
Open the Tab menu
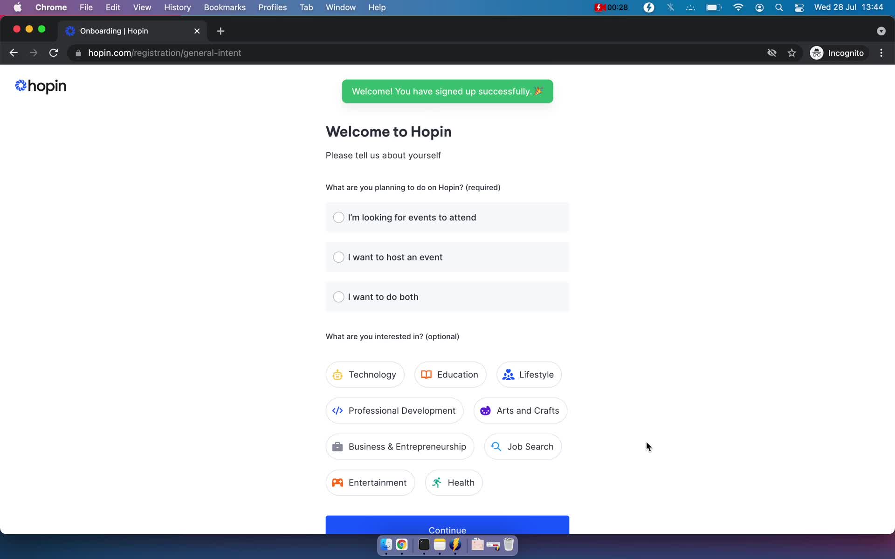(x=306, y=7)
